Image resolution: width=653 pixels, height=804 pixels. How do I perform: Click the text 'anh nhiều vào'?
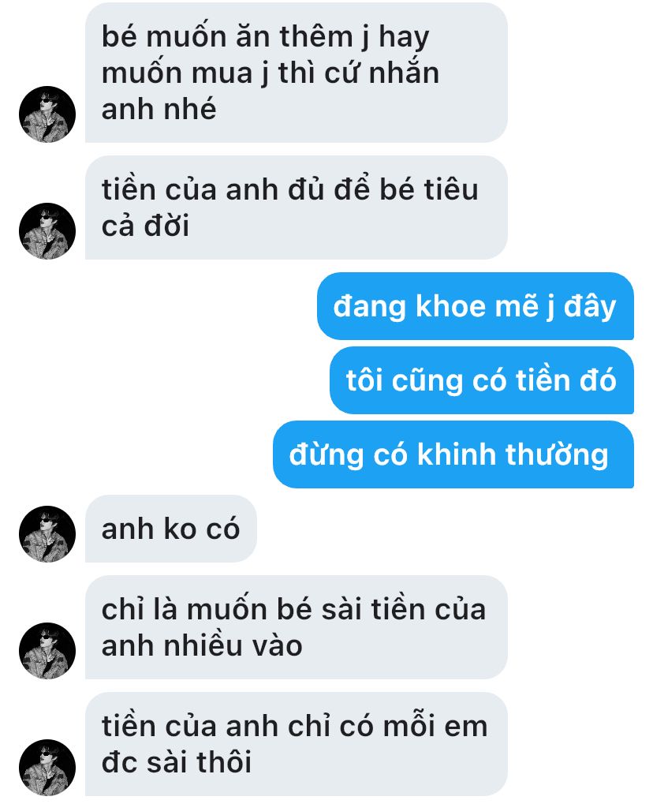(202, 645)
